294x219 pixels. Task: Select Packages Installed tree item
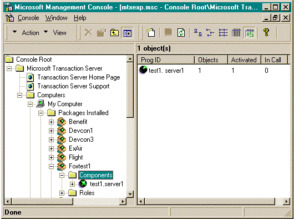pos(83,113)
